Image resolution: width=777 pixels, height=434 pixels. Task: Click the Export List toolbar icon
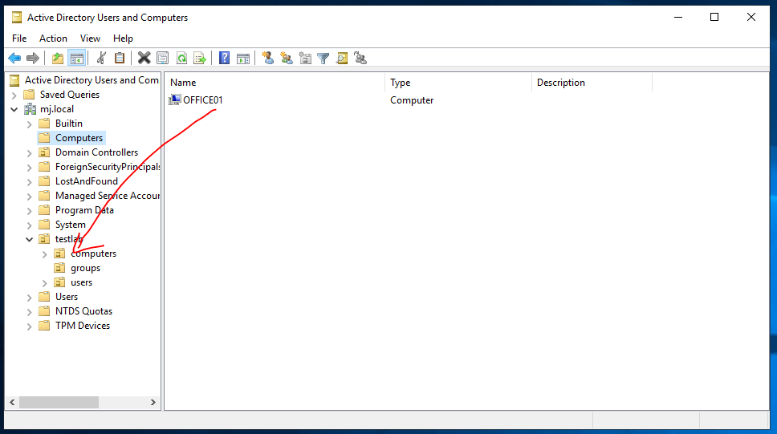(x=200, y=59)
